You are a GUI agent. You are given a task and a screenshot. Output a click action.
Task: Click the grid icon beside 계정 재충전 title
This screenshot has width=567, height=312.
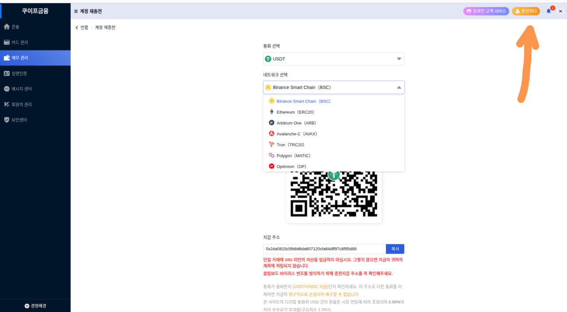76,11
